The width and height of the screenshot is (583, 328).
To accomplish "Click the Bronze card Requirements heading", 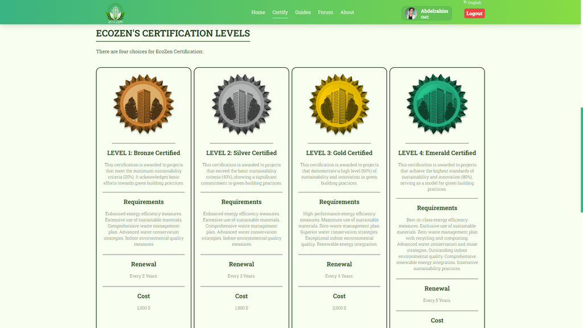I will click(x=143, y=202).
